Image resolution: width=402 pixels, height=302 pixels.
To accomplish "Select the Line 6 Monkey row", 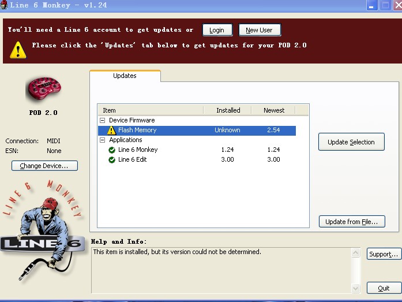I will pyautogui.click(x=197, y=150).
